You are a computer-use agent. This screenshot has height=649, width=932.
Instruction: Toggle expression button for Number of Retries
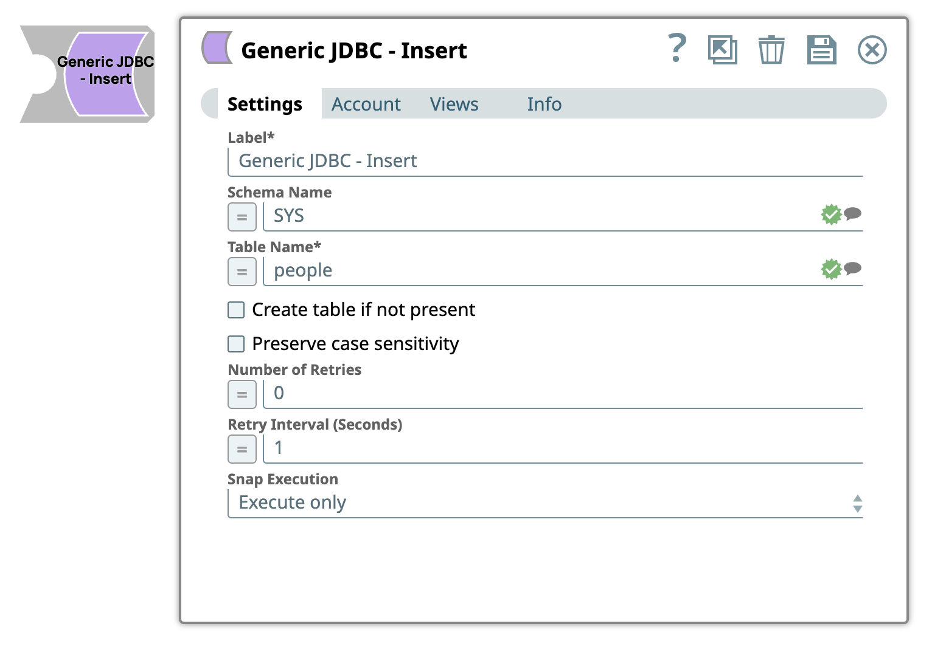click(242, 394)
